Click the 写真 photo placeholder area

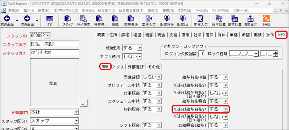55,82
